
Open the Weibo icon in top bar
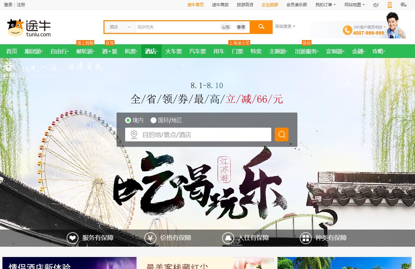click(x=376, y=5)
